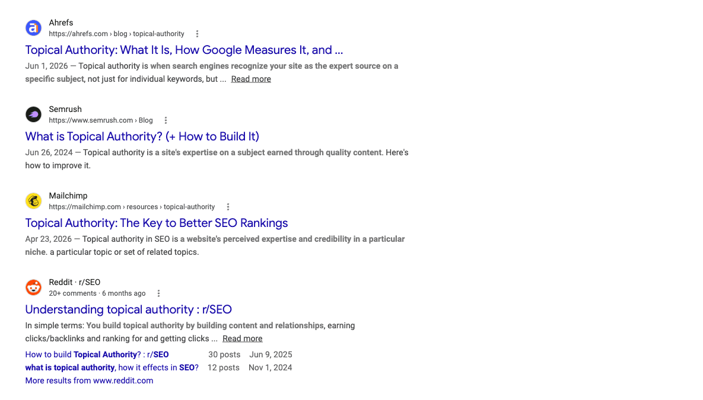Click the '30 posts' count
This screenshot has height=400, width=703.
click(224, 354)
